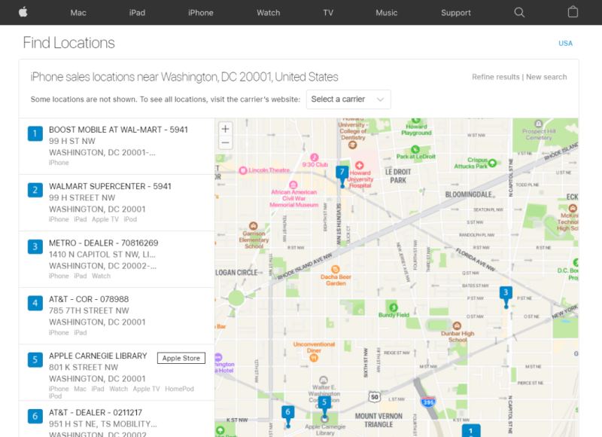Screen dimensions: 602x437
Task: Click address 785 7TH STREET NW
Action: 89,310
